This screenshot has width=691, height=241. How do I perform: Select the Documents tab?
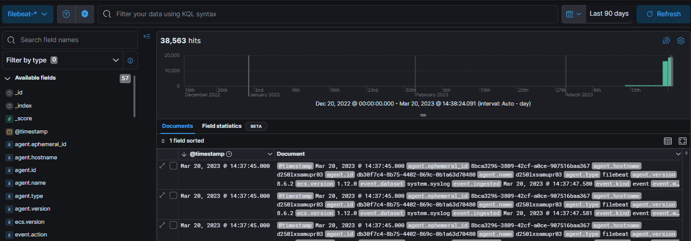177,126
